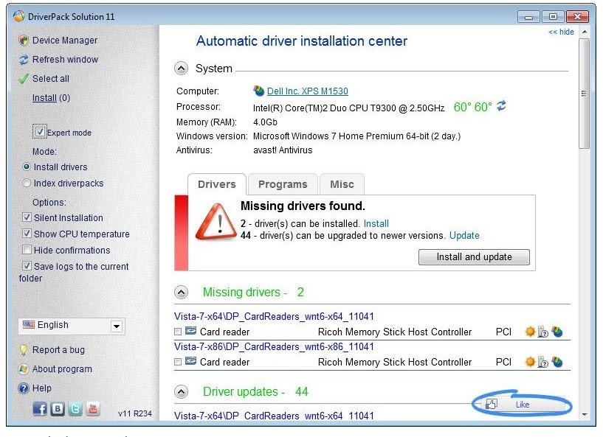
Task: Click the blue Help question mark icon
Action: click(x=24, y=388)
